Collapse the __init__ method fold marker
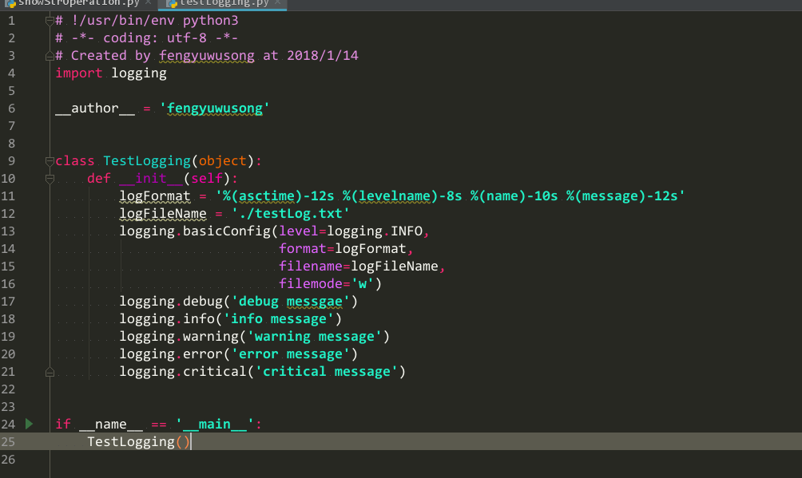The image size is (802, 478). [x=50, y=179]
